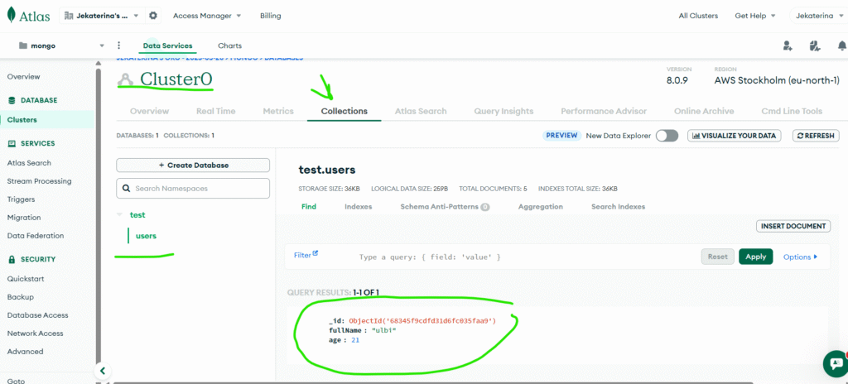Open Triggers in the sidebar
This screenshot has height=384, width=848.
tap(21, 199)
